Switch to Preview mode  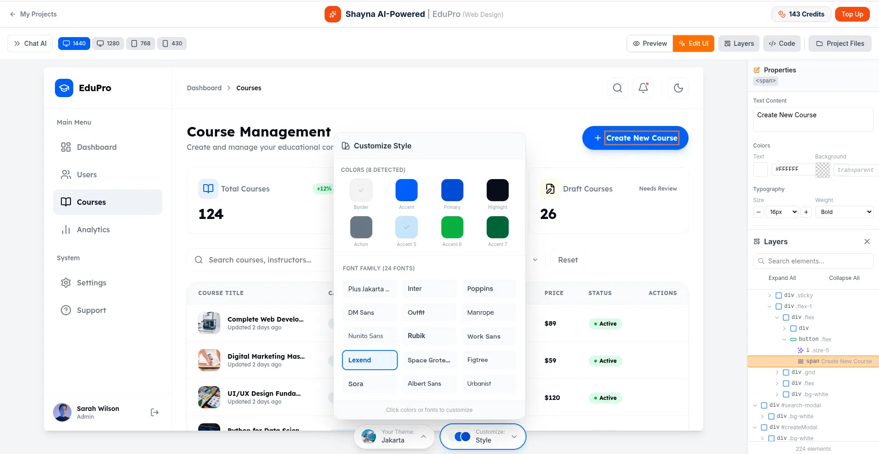(650, 44)
